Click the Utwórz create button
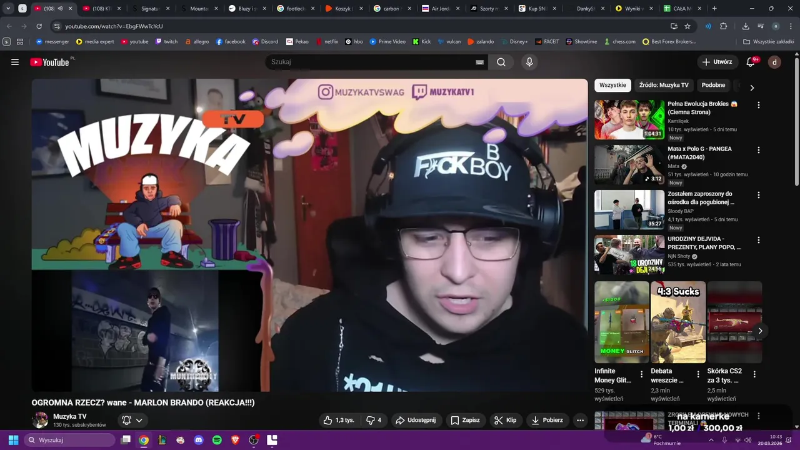 717,62
